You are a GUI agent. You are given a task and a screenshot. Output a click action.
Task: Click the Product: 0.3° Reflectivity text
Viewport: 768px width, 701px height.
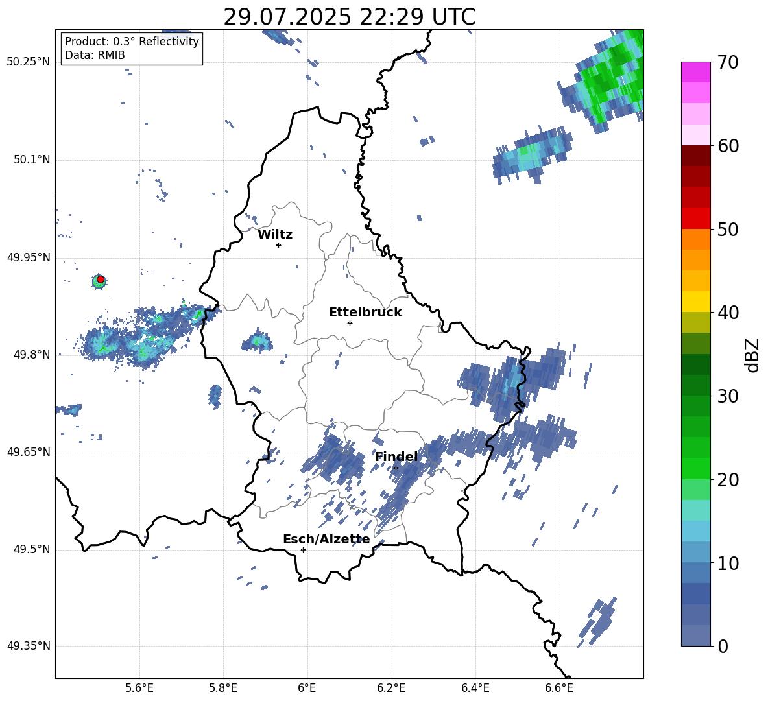(x=132, y=42)
